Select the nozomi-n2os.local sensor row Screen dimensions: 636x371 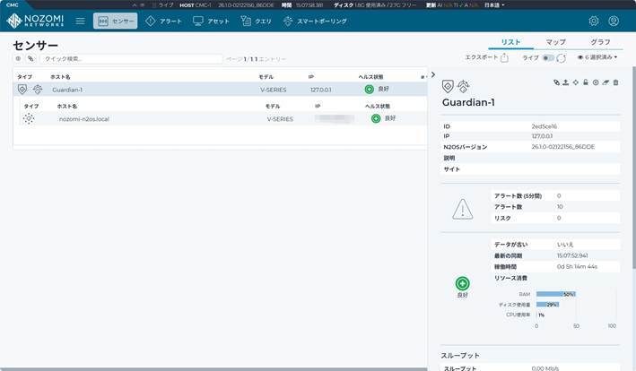coord(84,118)
